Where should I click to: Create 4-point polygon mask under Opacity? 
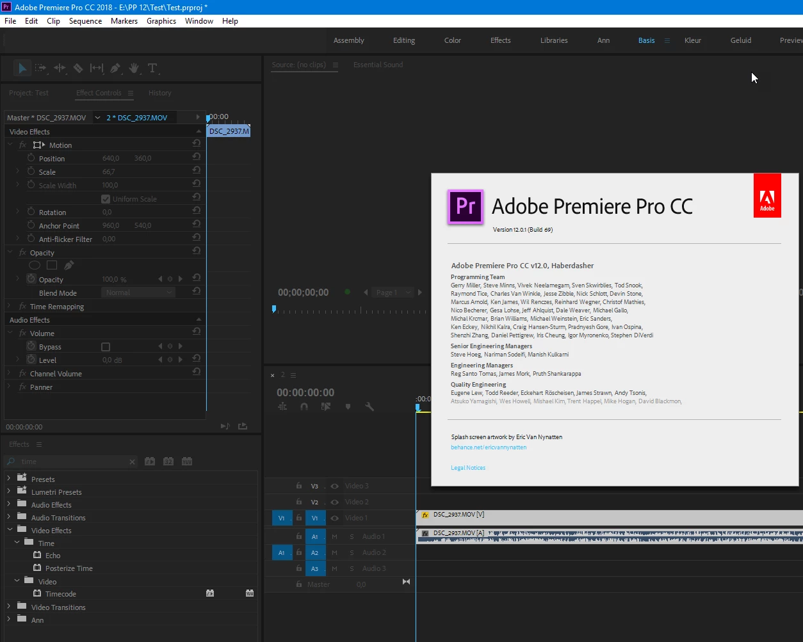tap(52, 265)
